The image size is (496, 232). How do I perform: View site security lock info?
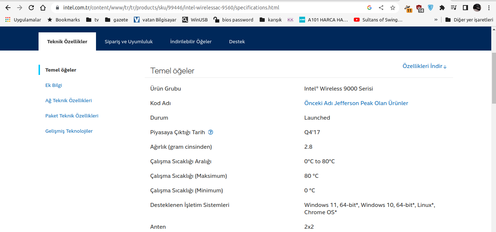[x=57, y=8]
